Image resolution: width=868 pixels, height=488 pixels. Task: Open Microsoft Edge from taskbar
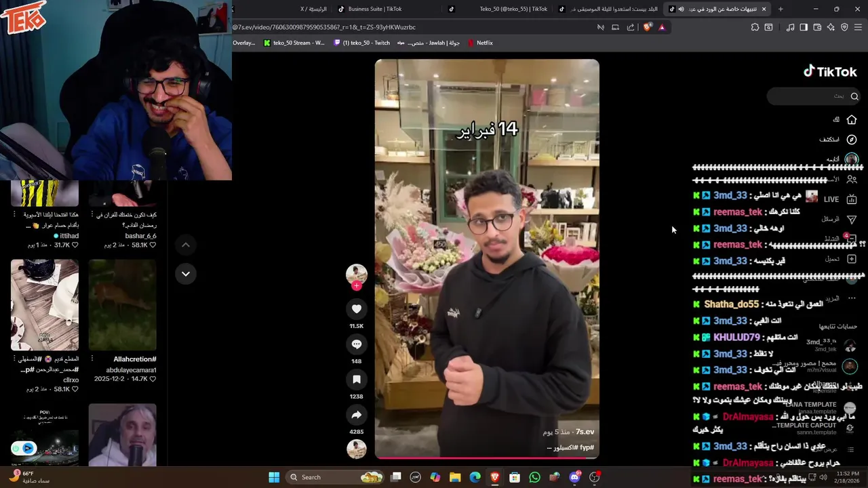click(x=475, y=477)
